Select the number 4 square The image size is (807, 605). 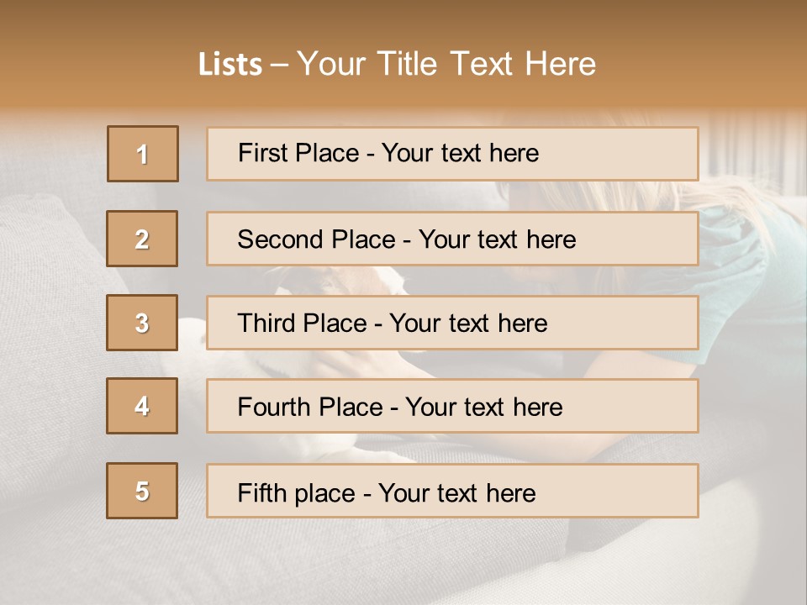142,406
